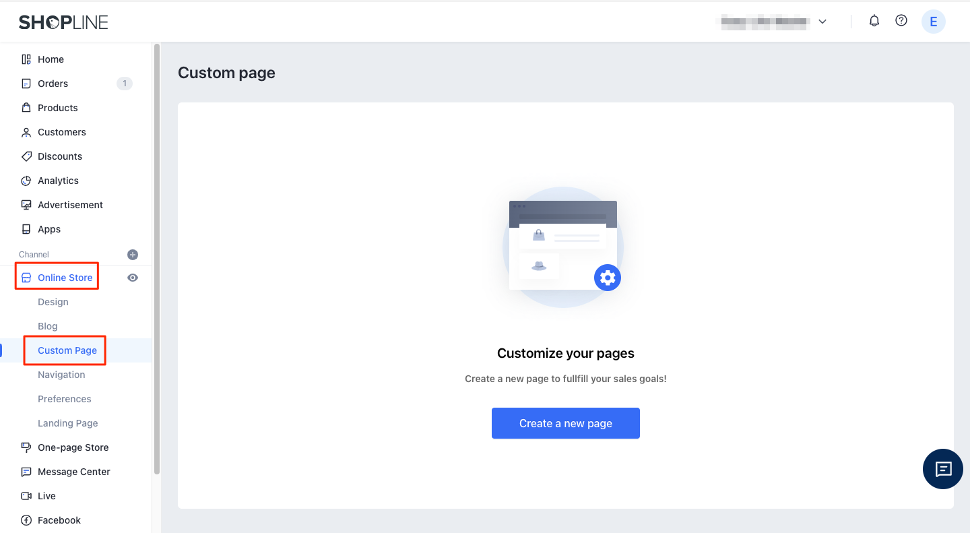Add a channel with plus icon
The width and height of the screenshot is (970, 533).
click(x=133, y=255)
